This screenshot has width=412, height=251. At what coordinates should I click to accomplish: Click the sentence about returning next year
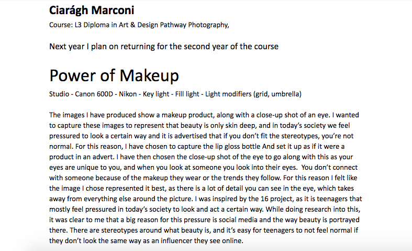(164, 47)
